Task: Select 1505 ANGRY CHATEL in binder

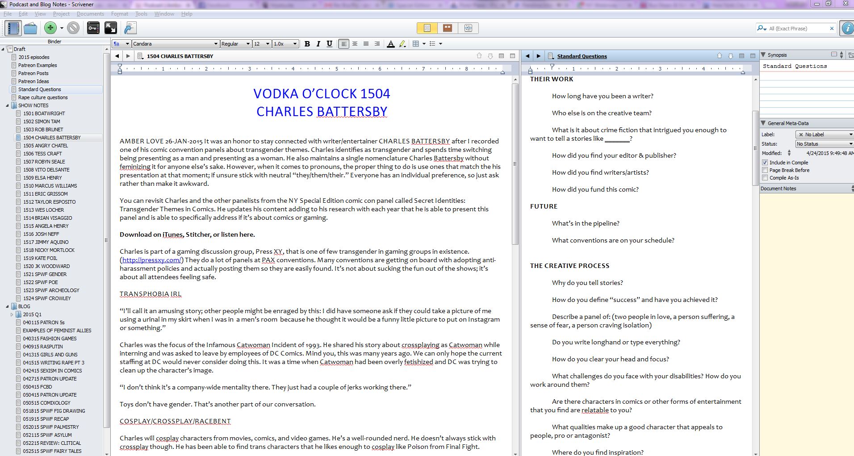Action: (x=46, y=146)
